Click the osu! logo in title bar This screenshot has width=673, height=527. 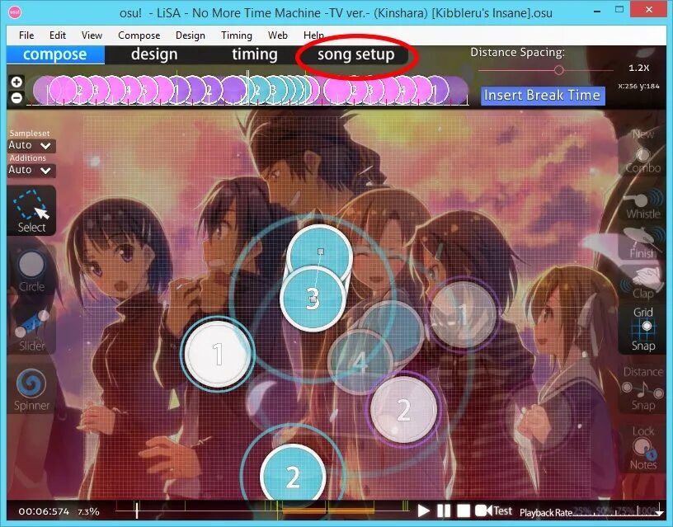click(x=15, y=12)
